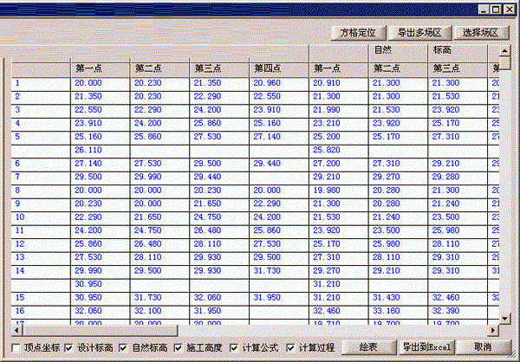Image resolution: width=520 pixels, height=362 pixels.
Task: Click cell 21.990 in row 3
Action: point(339,110)
